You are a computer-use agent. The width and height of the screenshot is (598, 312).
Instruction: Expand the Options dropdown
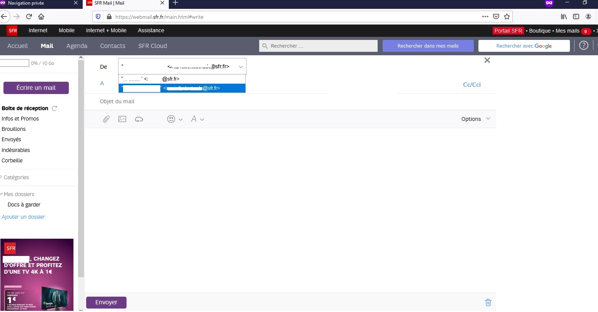pyautogui.click(x=476, y=119)
